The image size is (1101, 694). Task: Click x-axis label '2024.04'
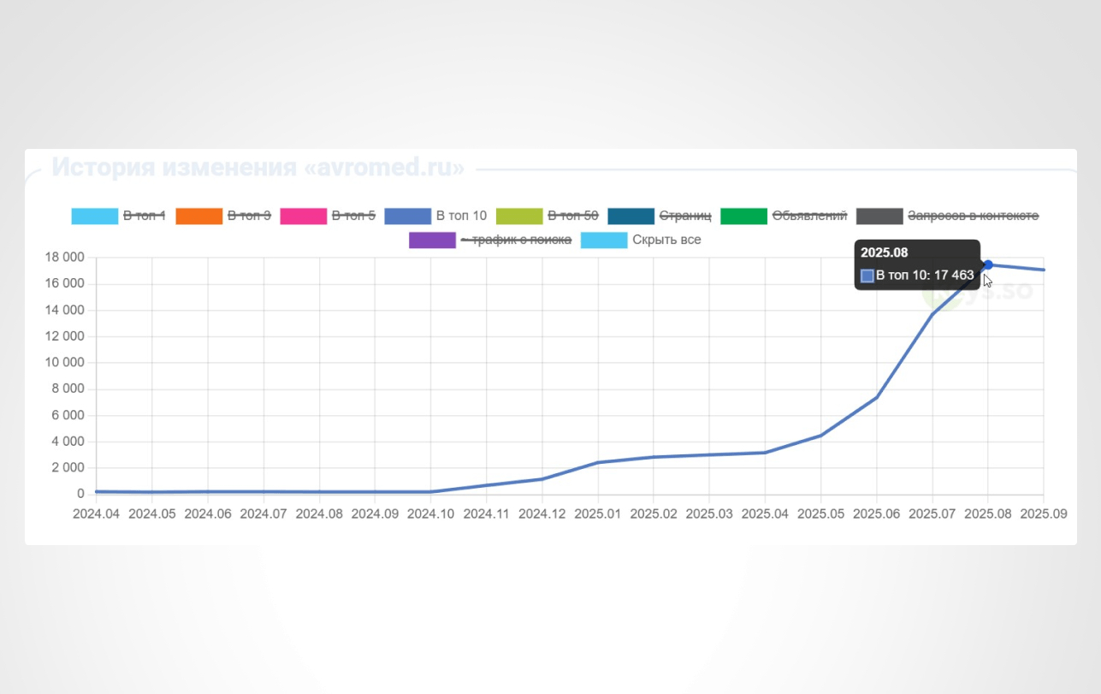click(x=97, y=514)
